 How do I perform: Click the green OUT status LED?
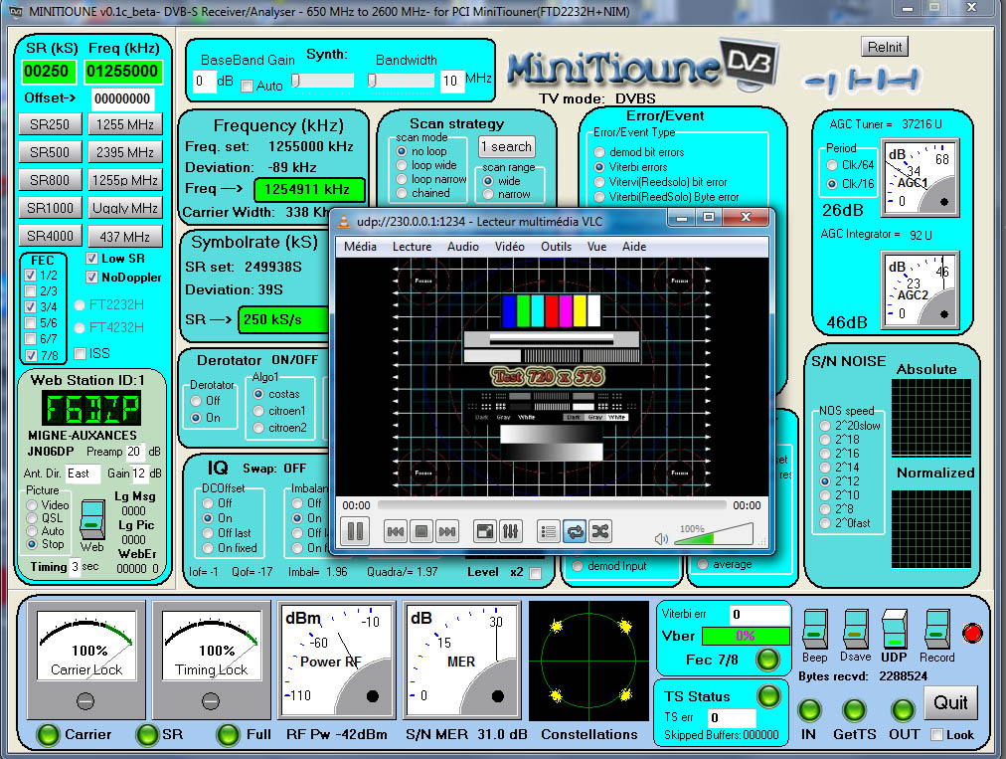click(903, 710)
